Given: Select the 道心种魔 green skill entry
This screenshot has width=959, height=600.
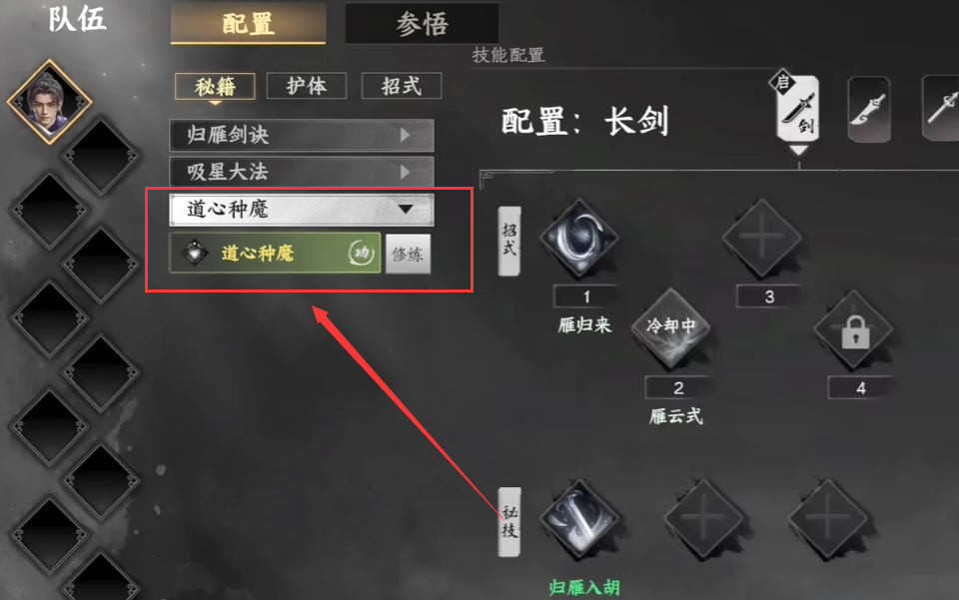Looking at the screenshot, I should click(275, 253).
